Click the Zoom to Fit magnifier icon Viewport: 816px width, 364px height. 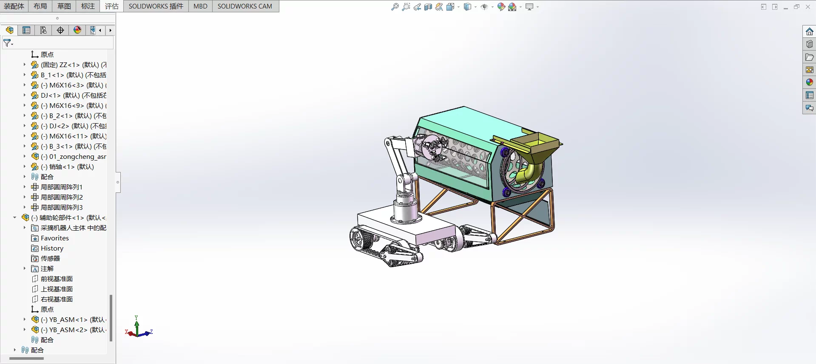point(395,7)
